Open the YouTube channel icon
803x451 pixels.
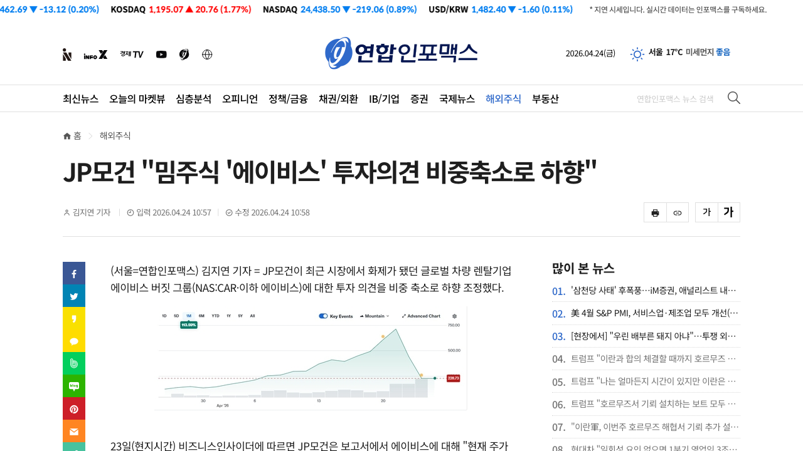point(161,54)
